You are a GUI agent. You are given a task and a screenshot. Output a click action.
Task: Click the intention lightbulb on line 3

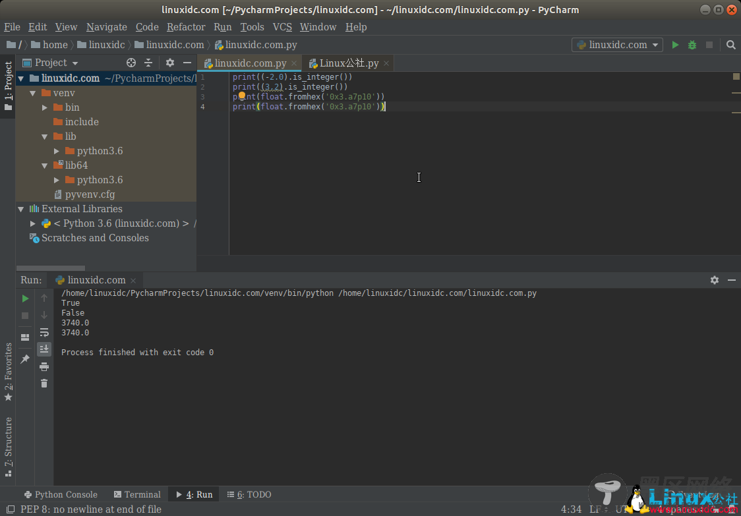[241, 96]
